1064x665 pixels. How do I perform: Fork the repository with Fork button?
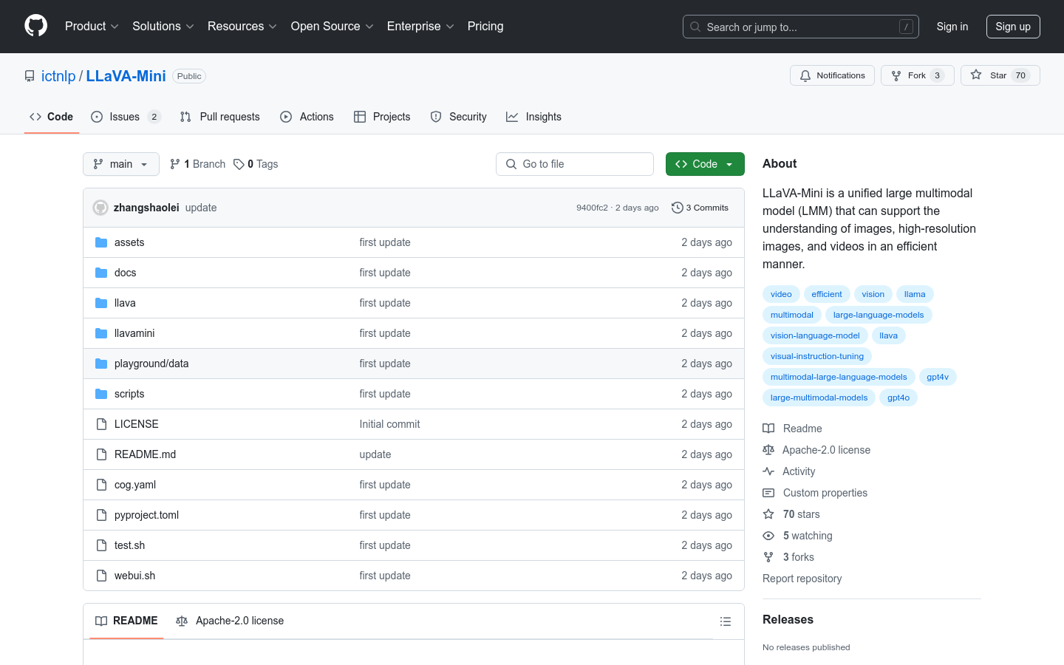click(x=917, y=75)
